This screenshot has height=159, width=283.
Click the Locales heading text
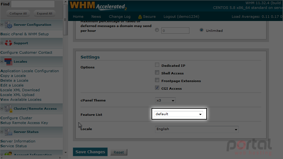(x=20, y=61)
